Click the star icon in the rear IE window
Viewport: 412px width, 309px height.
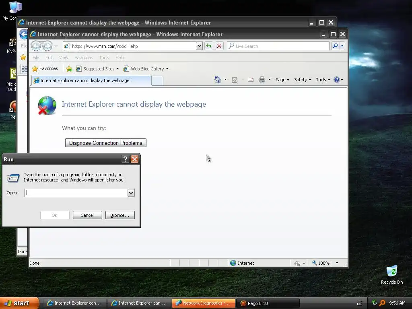[23, 57]
